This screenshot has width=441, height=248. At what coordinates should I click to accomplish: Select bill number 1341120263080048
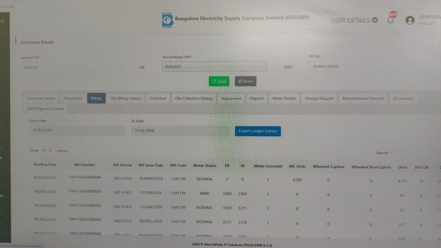click(x=85, y=177)
